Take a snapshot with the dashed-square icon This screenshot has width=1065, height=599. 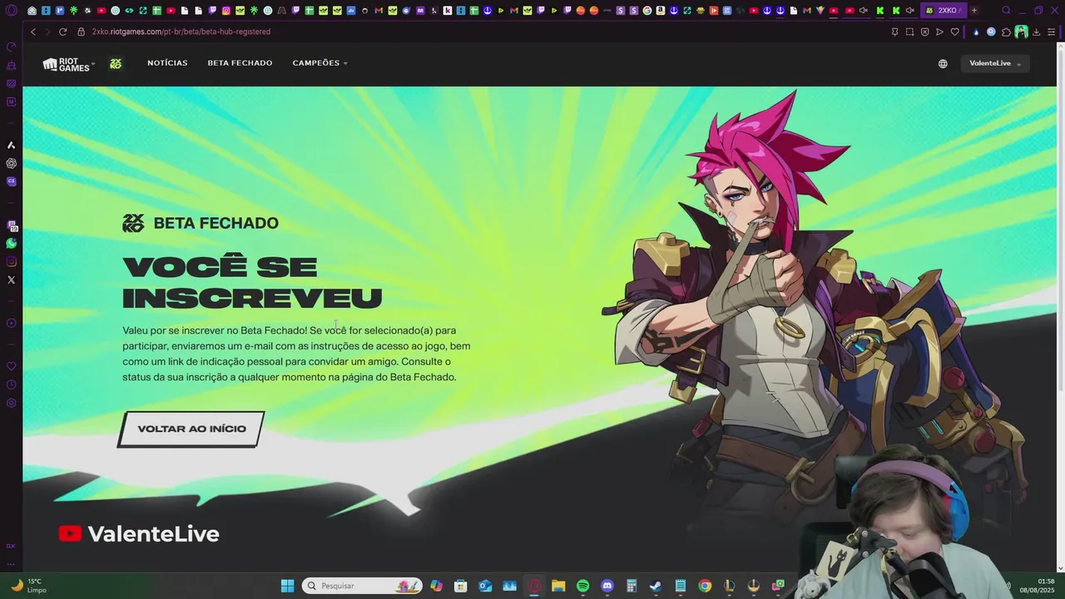click(x=909, y=32)
